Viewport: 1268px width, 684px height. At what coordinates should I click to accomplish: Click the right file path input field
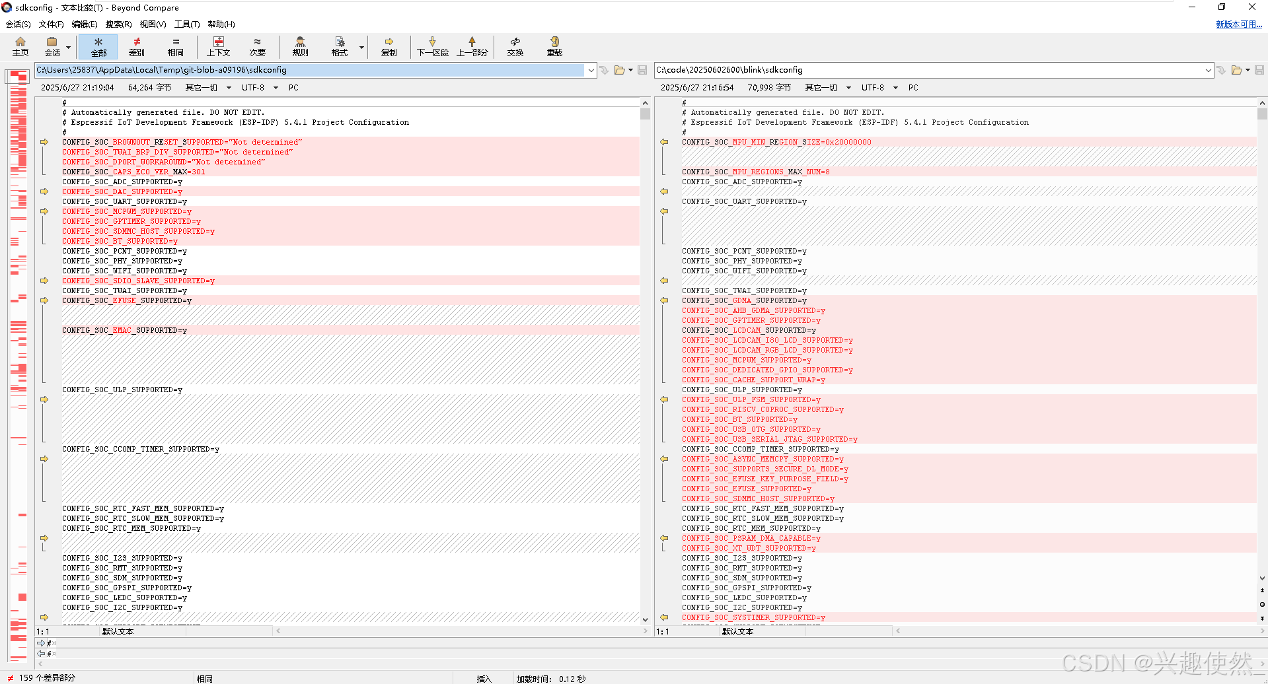pos(928,70)
